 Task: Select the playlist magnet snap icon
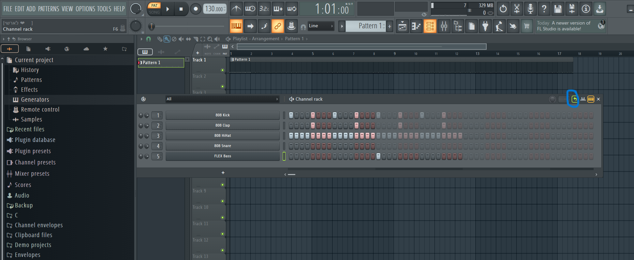click(x=148, y=39)
